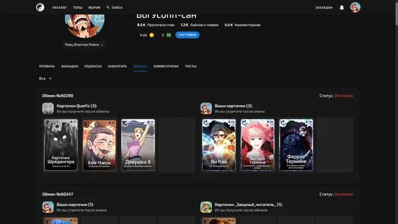
Task: Open the notifications bell
Action: coord(341,8)
